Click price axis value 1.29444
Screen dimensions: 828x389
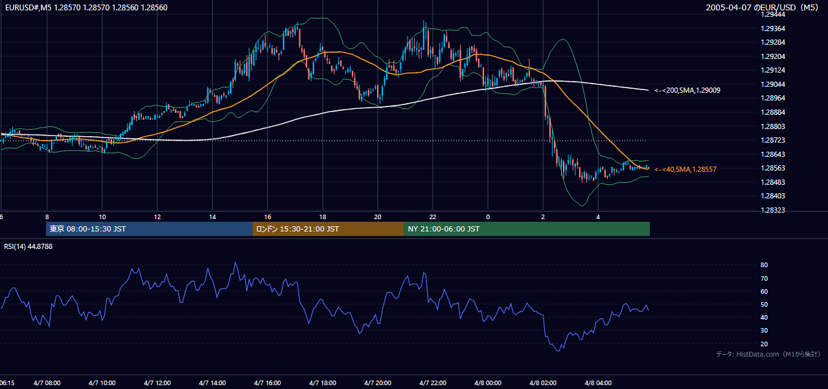[x=772, y=14]
